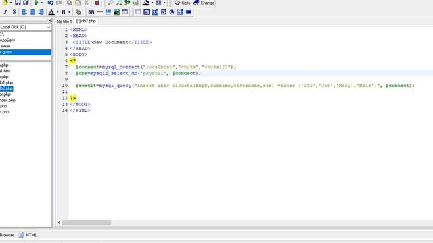Click the Goto button
The height and width of the screenshot is (243, 433).
pyautogui.click(x=182, y=3)
